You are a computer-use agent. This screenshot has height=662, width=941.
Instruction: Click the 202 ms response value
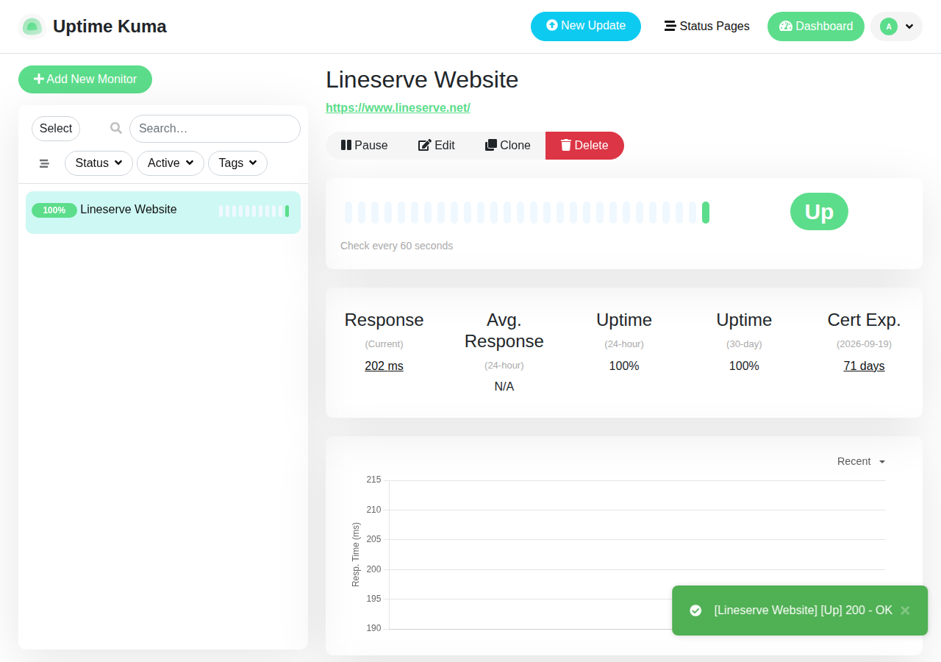click(384, 366)
